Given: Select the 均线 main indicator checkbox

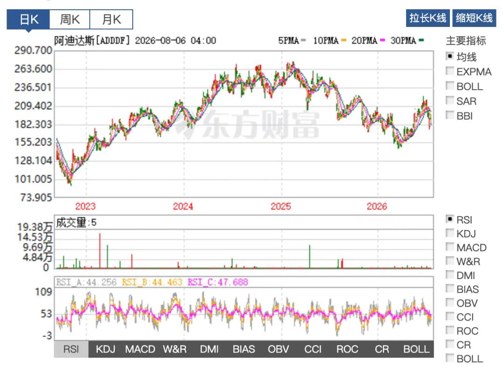Looking at the screenshot, I should point(450,56).
